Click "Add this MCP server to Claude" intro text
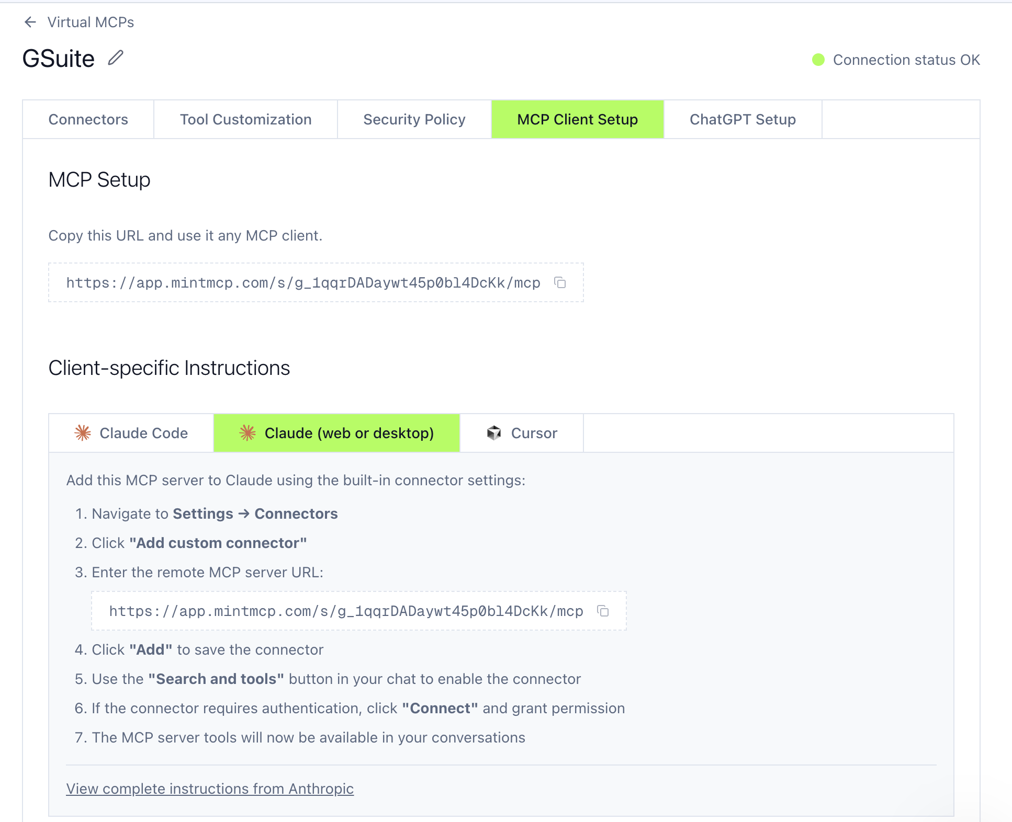The width and height of the screenshot is (1012, 822). point(296,480)
